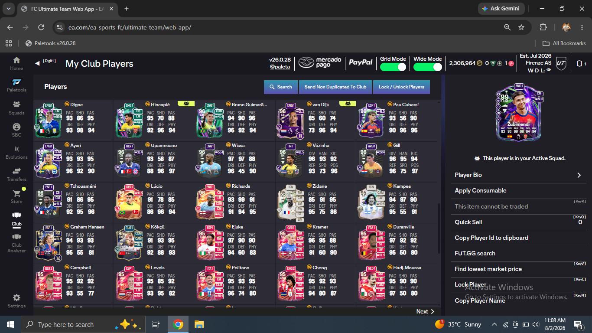
Task: Toggle the W-D-L eye visibility icon
Action: click(x=549, y=70)
